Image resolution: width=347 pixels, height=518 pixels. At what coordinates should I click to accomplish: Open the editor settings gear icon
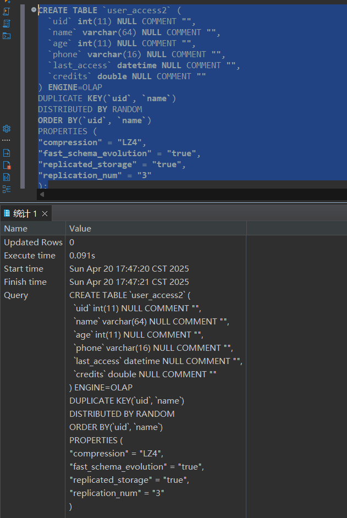(7, 129)
